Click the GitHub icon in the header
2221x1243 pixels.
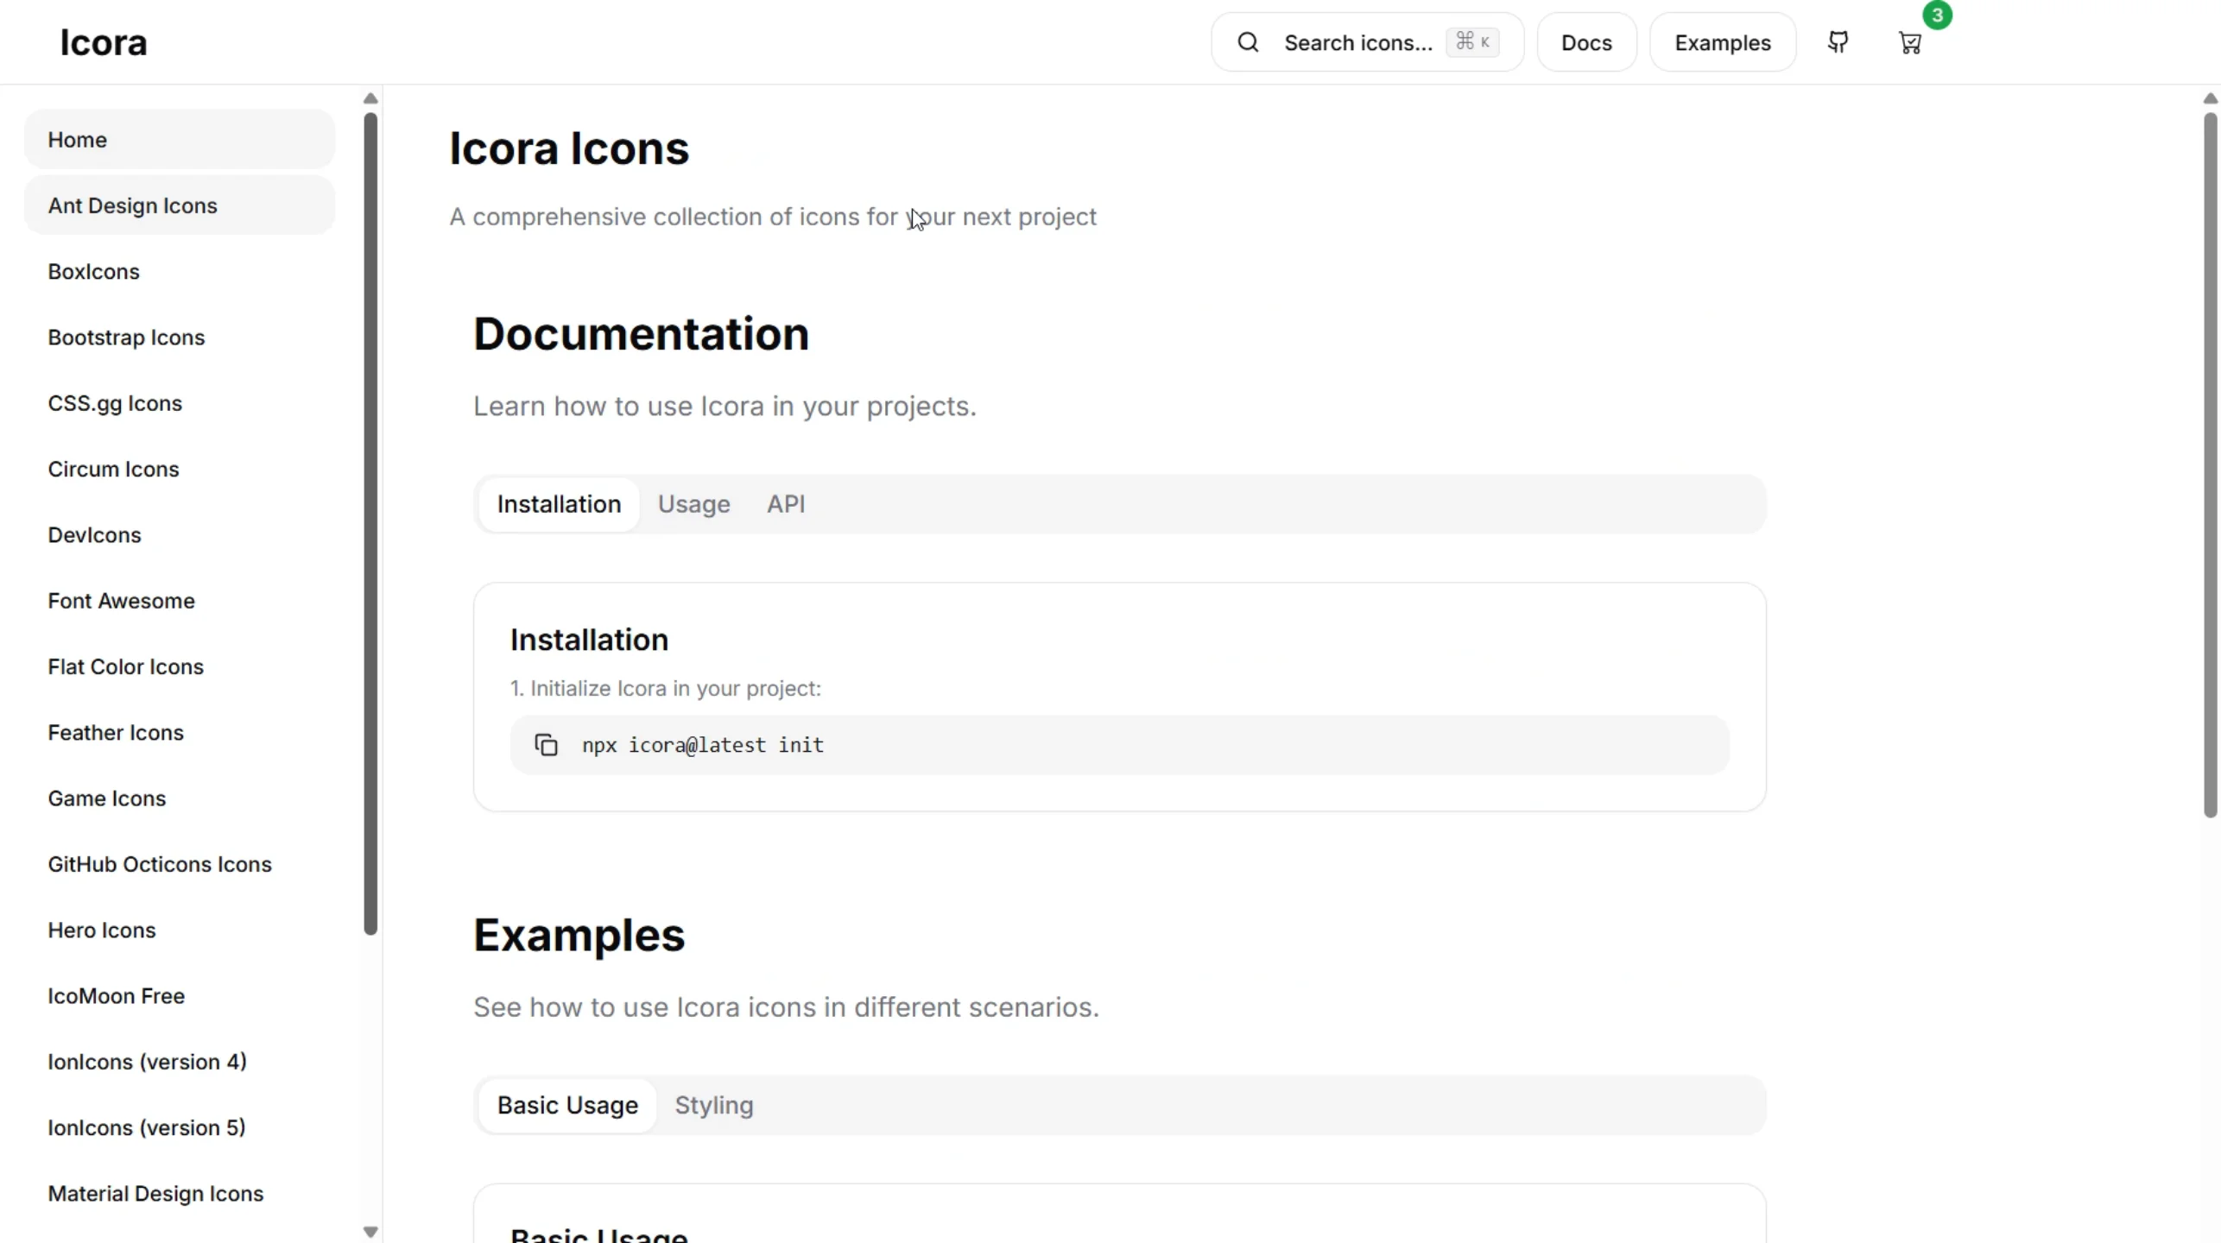pos(1838,42)
